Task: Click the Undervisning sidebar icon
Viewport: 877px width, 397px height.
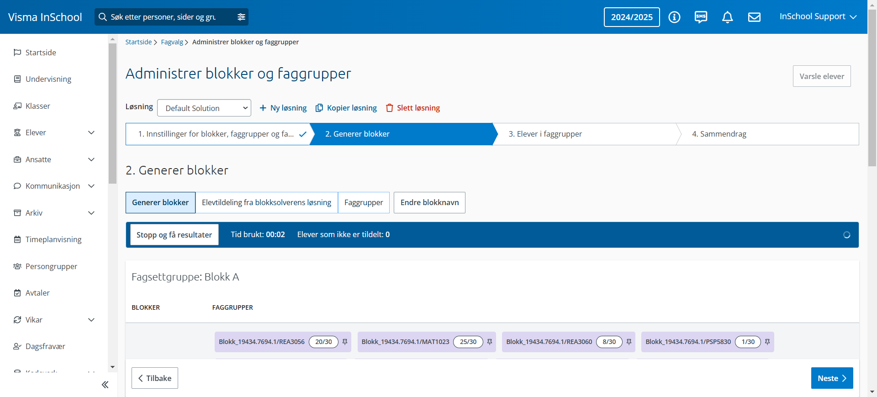Action: (x=17, y=79)
